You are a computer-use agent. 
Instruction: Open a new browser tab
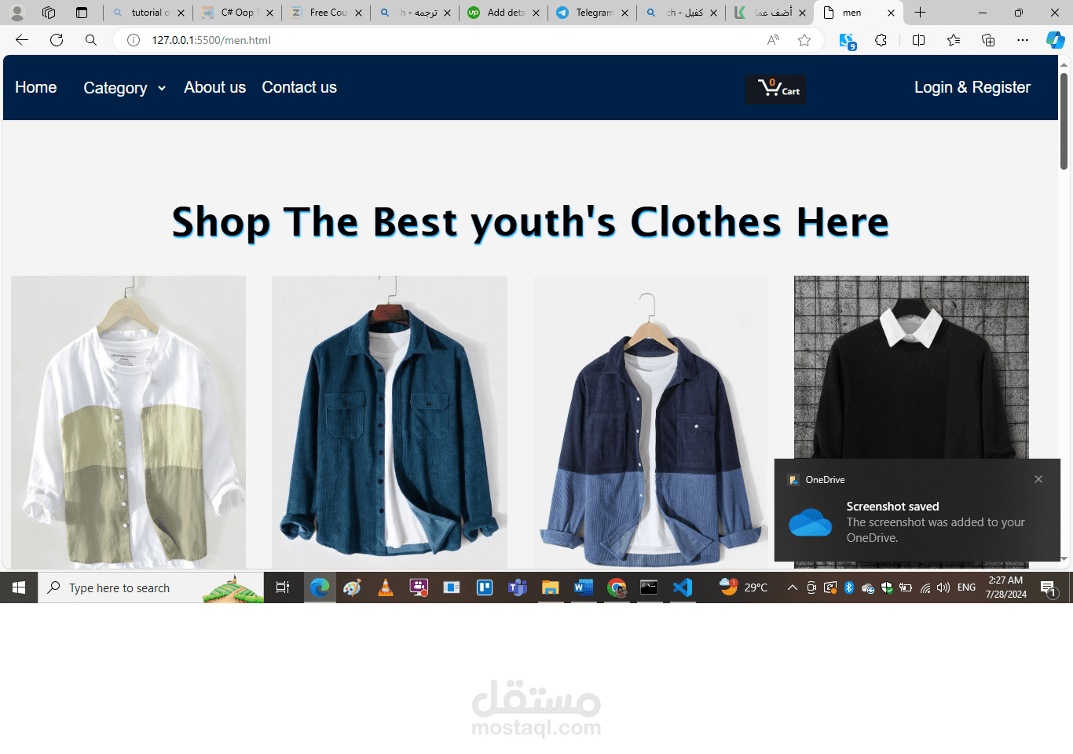(921, 13)
